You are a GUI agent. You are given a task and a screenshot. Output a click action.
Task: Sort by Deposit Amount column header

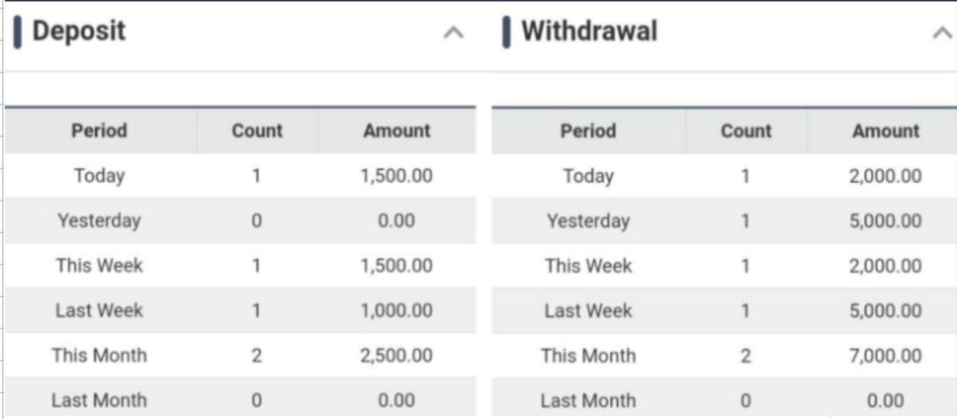tap(397, 131)
